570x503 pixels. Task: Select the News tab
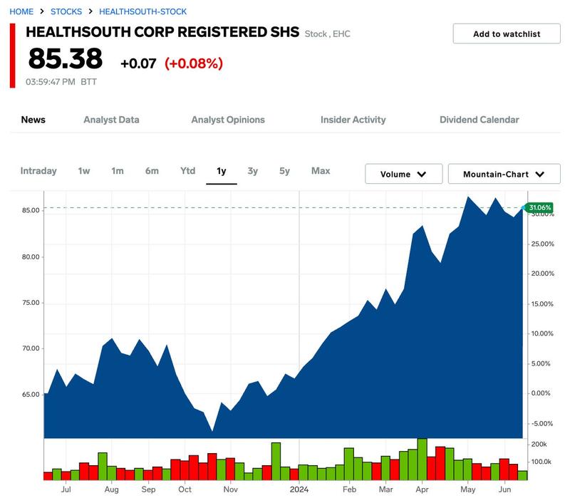[33, 120]
